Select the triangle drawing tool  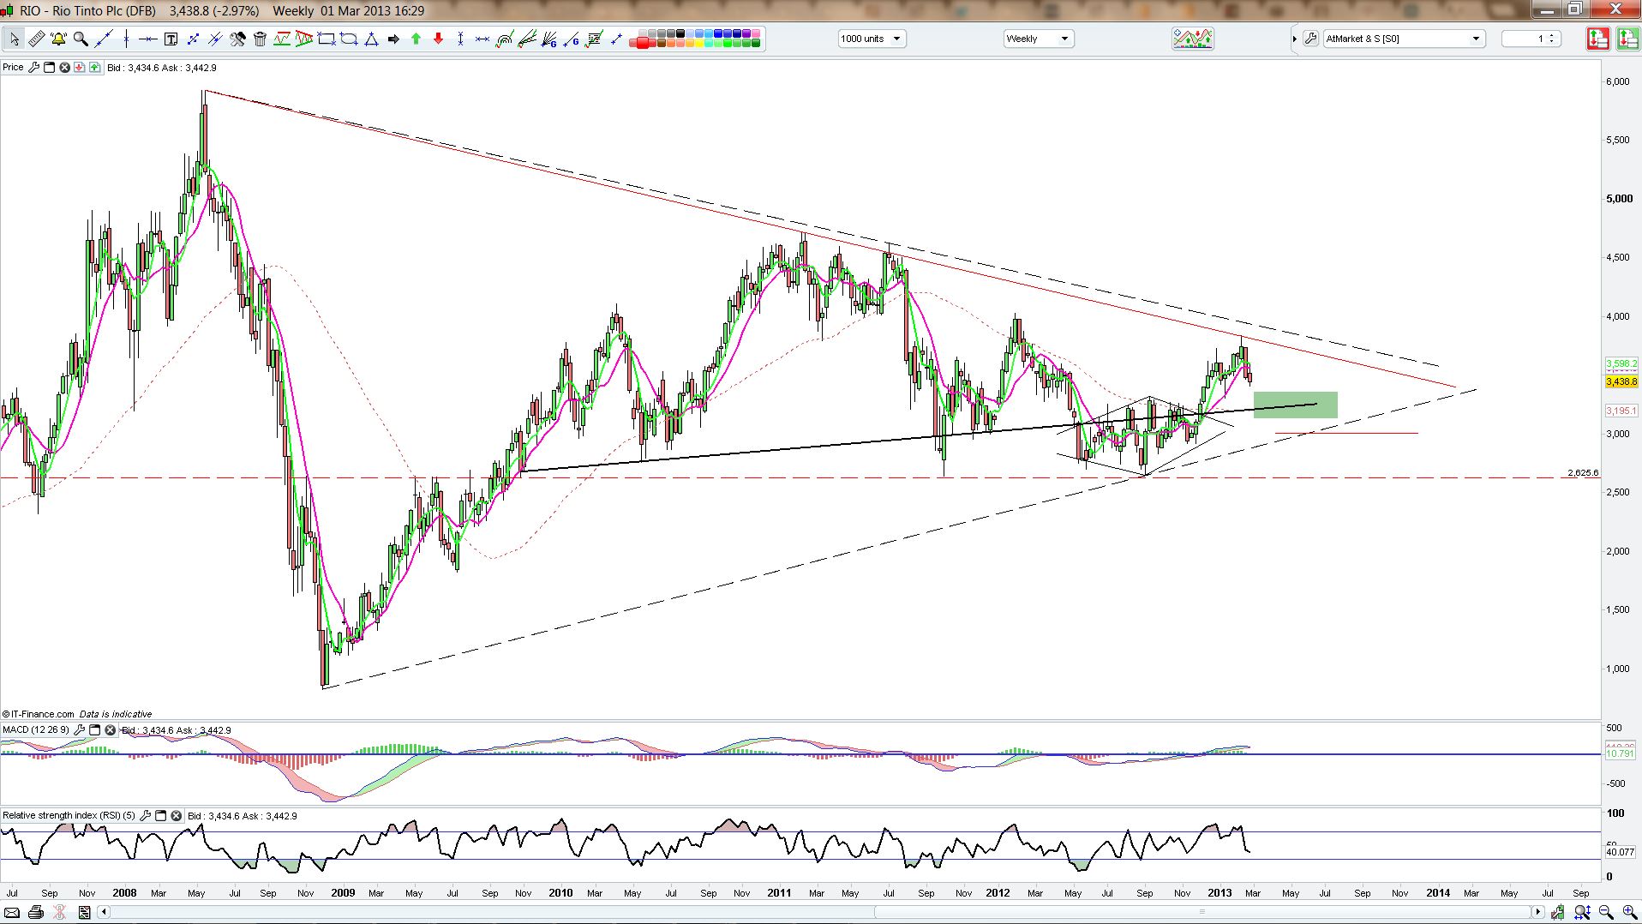coord(371,39)
